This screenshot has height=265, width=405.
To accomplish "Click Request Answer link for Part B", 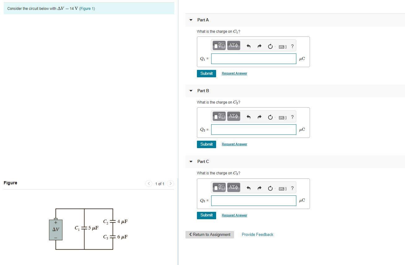I will (234, 144).
